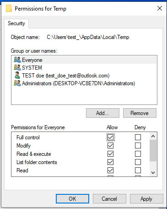167x209 pixels.
Task: Open the Security tab
Action: point(16,23)
